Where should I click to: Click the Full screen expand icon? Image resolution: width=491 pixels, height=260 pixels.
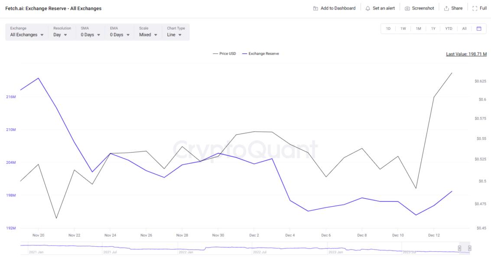point(475,9)
